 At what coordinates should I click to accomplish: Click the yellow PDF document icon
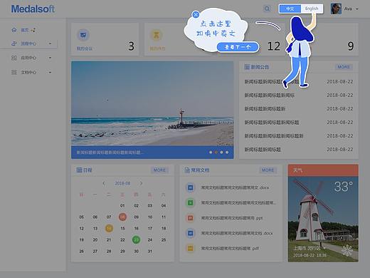point(190,248)
